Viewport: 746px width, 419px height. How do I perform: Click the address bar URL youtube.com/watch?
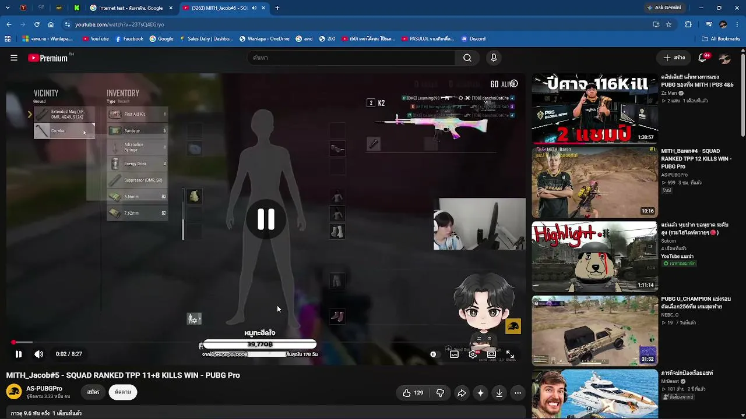click(119, 24)
